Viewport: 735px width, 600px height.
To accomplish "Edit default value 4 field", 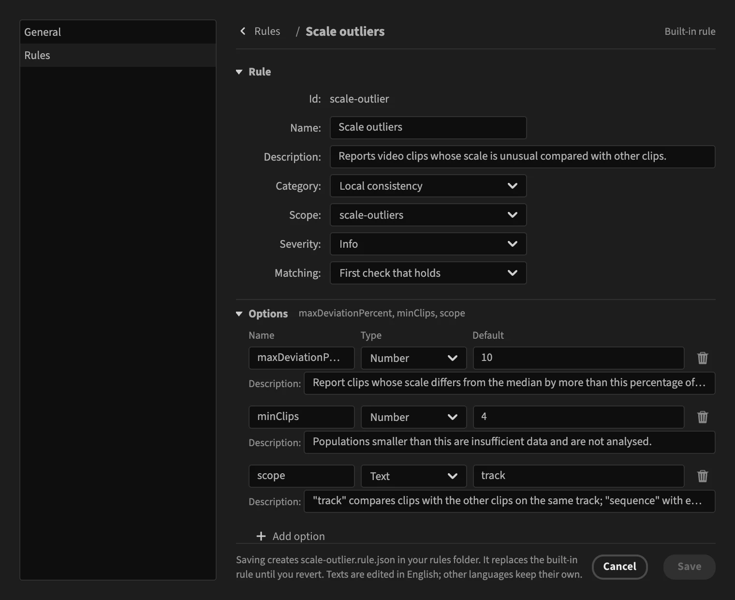I will (578, 417).
